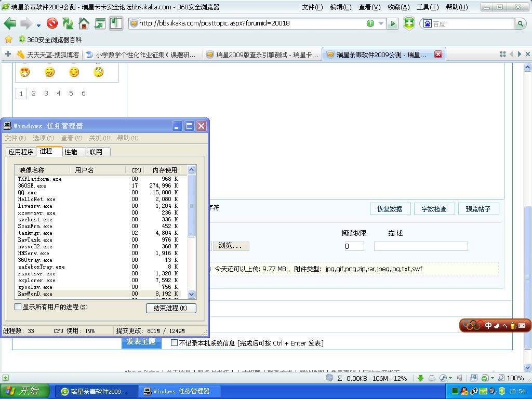Switch to 天天天蓝-搜狐博客 tab
Image resolution: width=532 pixels, height=399 pixels.
point(48,55)
